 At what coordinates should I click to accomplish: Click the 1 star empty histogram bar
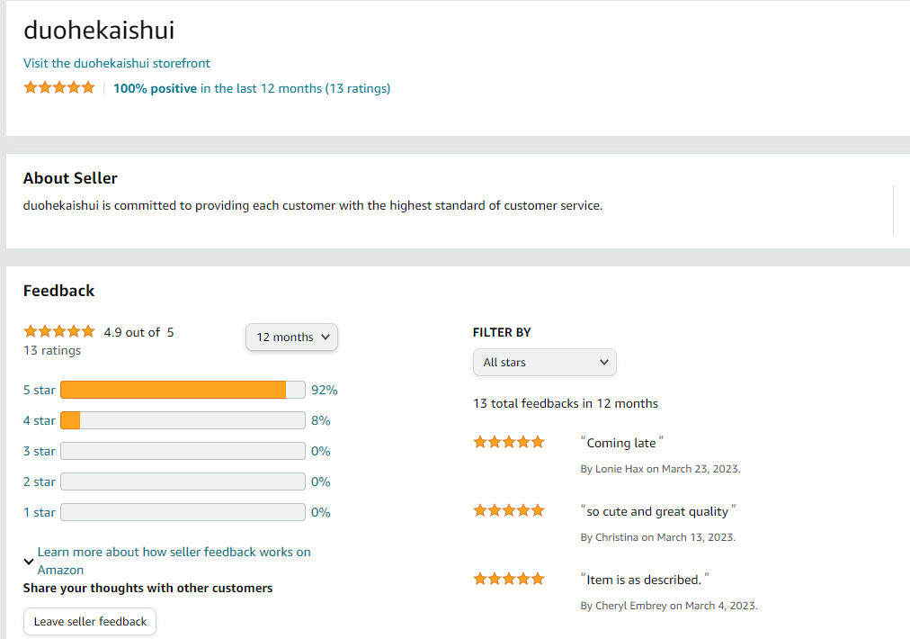(183, 512)
